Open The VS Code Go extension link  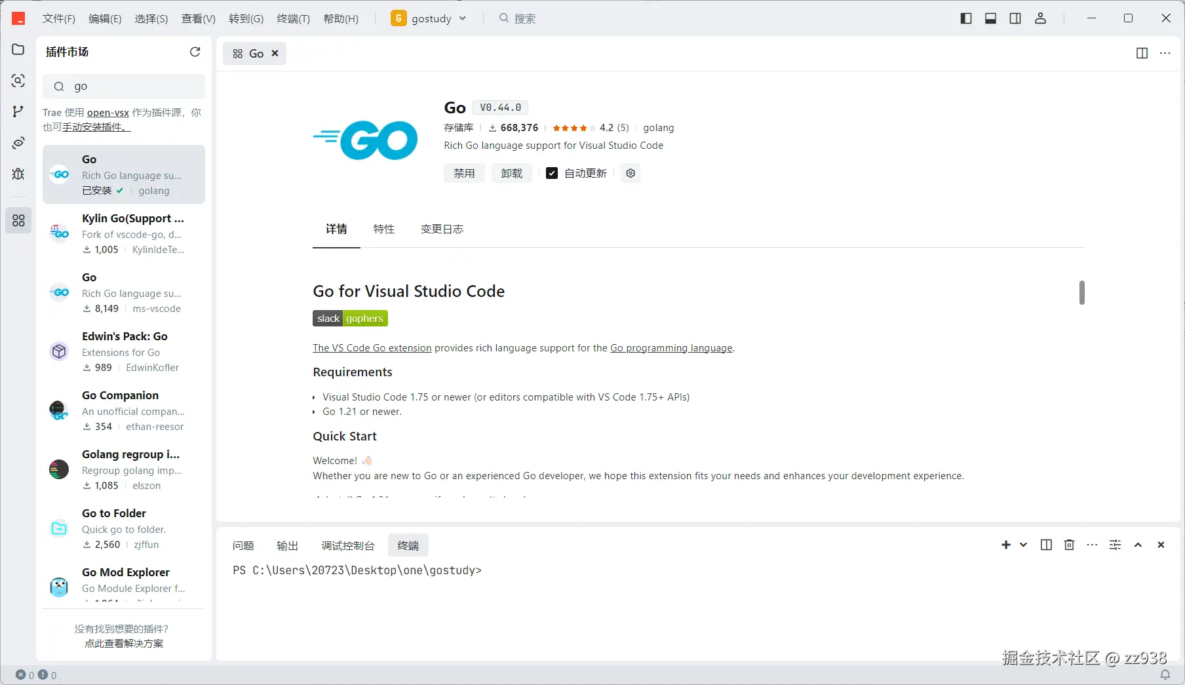(372, 348)
